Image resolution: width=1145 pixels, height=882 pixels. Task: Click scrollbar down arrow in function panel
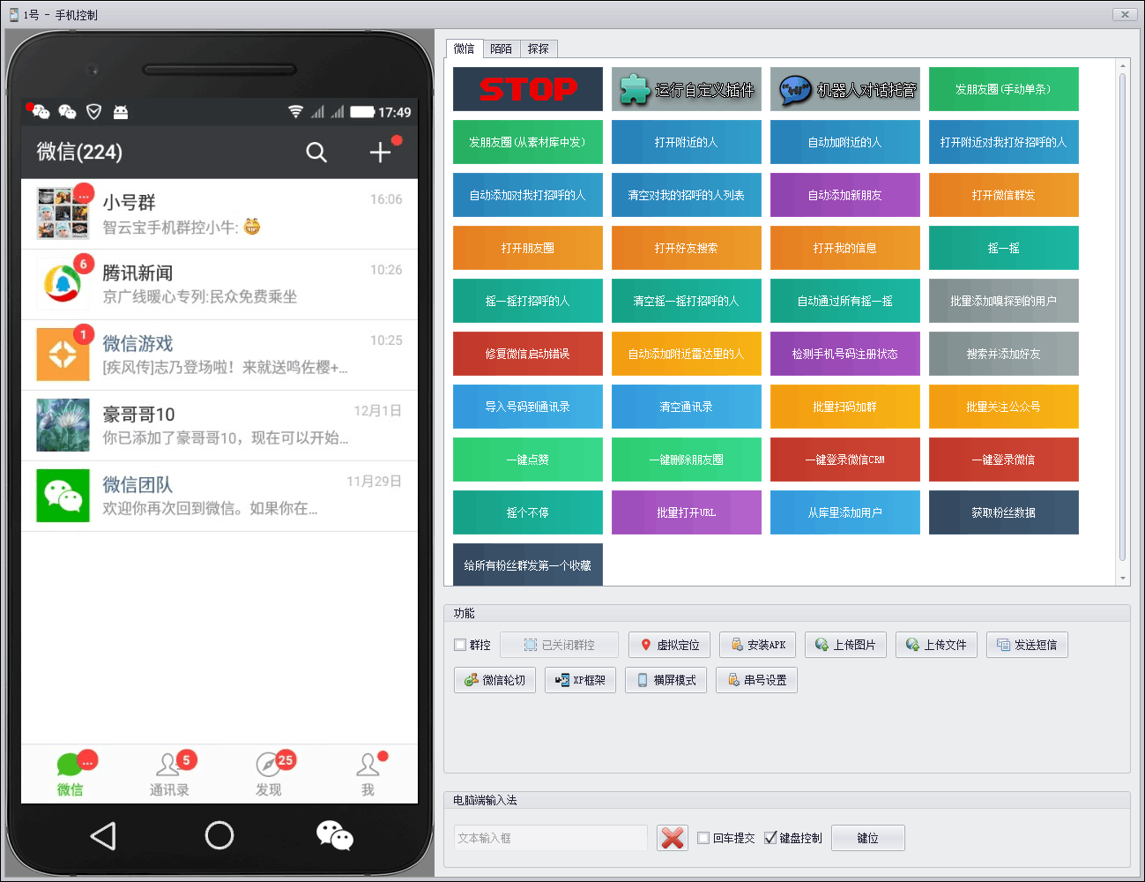point(1123,579)
